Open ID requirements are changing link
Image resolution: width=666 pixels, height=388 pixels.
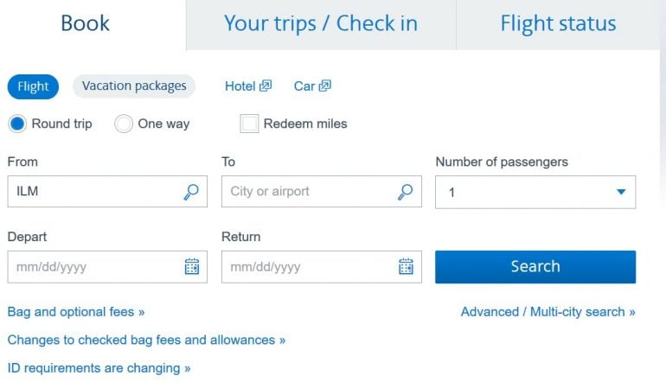pos(99,368)
